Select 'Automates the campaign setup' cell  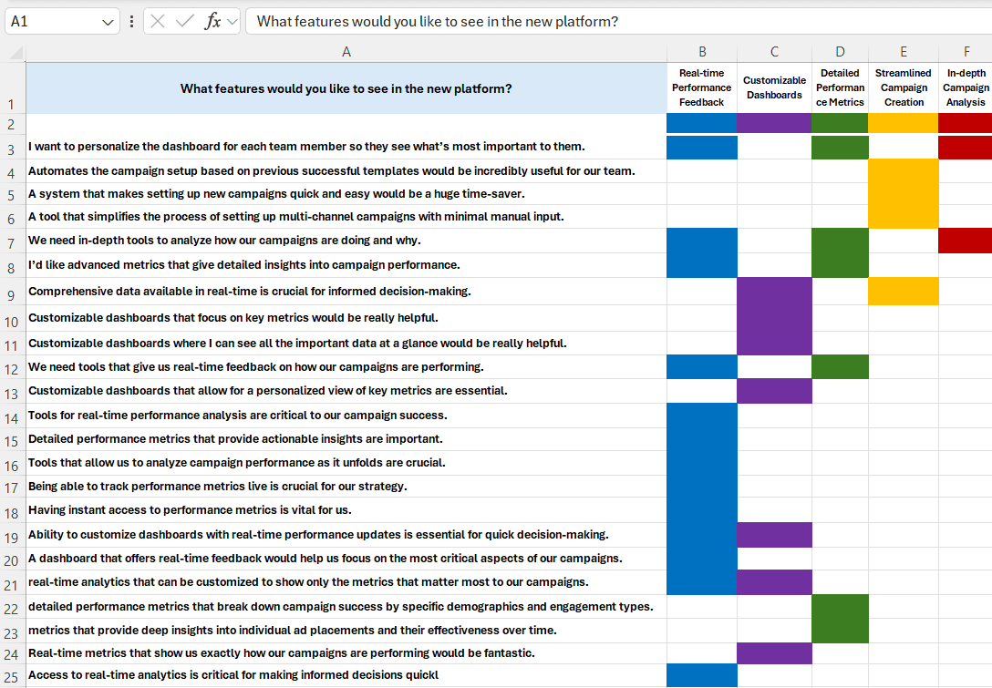click(x=346, y=170)
